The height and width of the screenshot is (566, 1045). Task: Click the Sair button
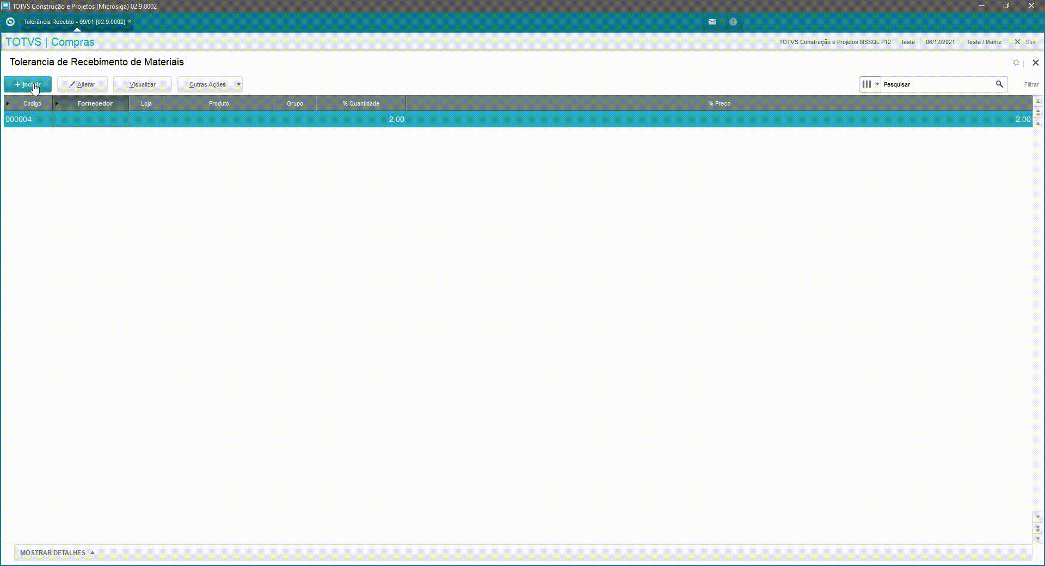pyautogui.click(x=1025, y=42)
